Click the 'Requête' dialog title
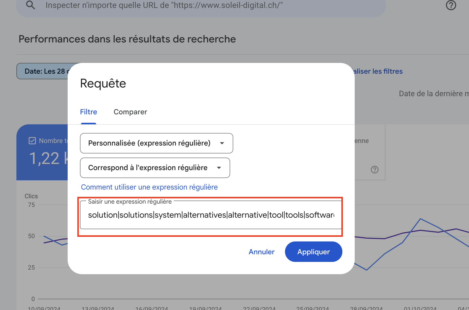 [x=103, y=84]
